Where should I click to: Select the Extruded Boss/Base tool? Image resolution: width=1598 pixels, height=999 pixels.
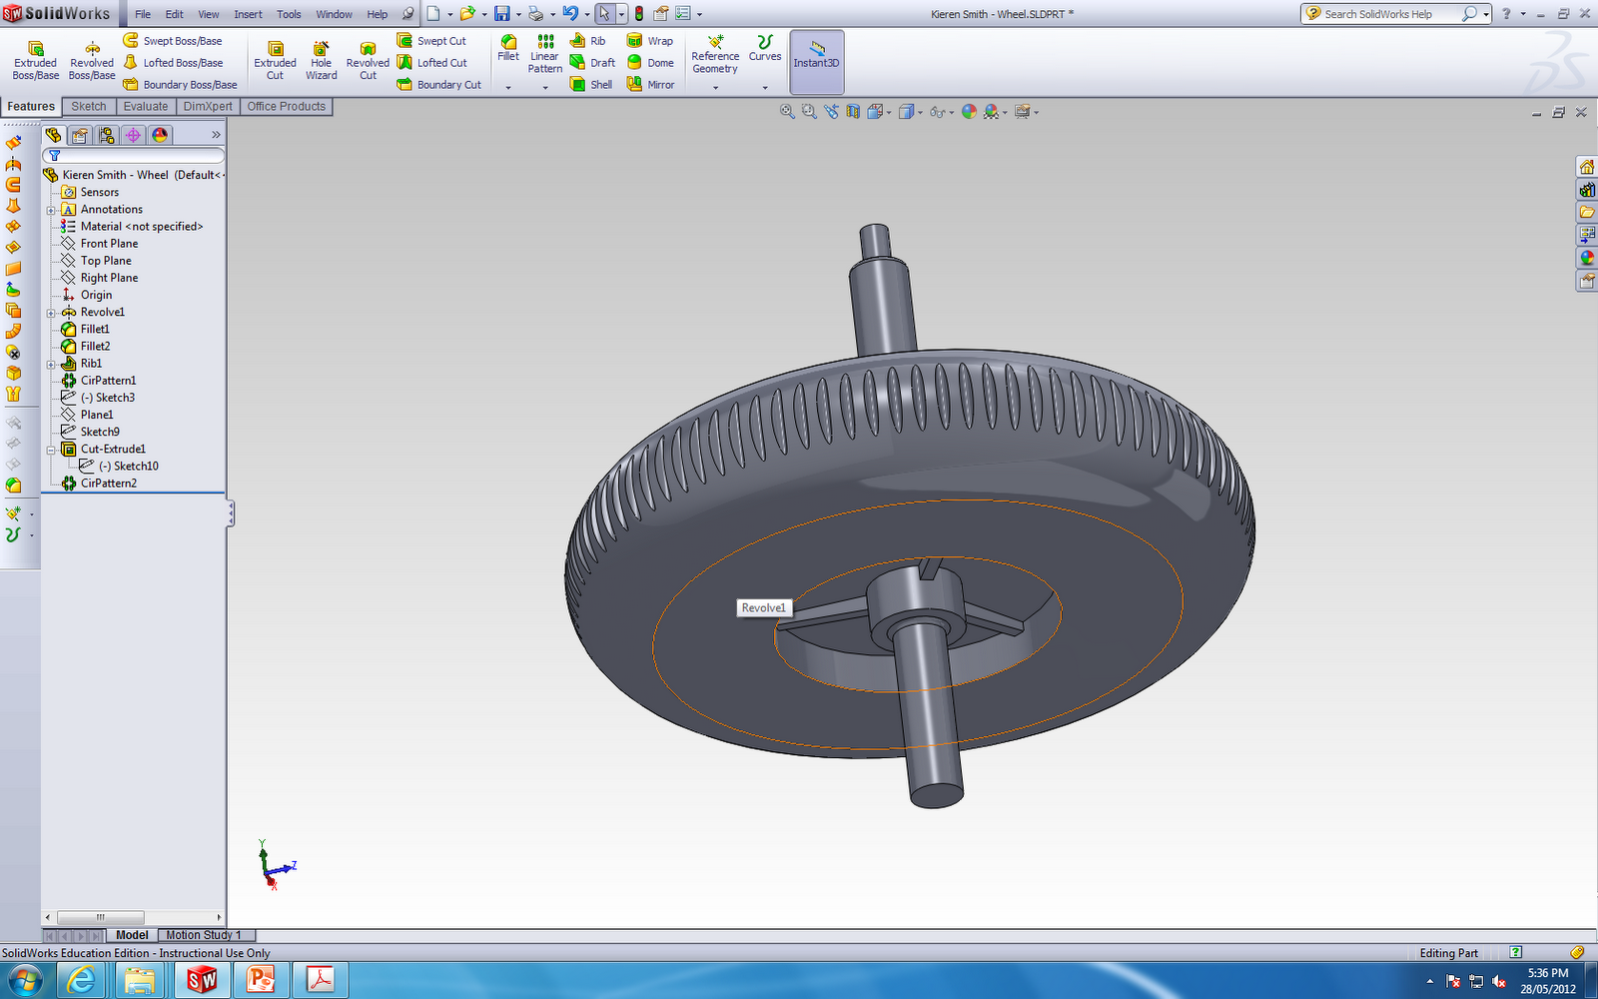tap(34, 60)
